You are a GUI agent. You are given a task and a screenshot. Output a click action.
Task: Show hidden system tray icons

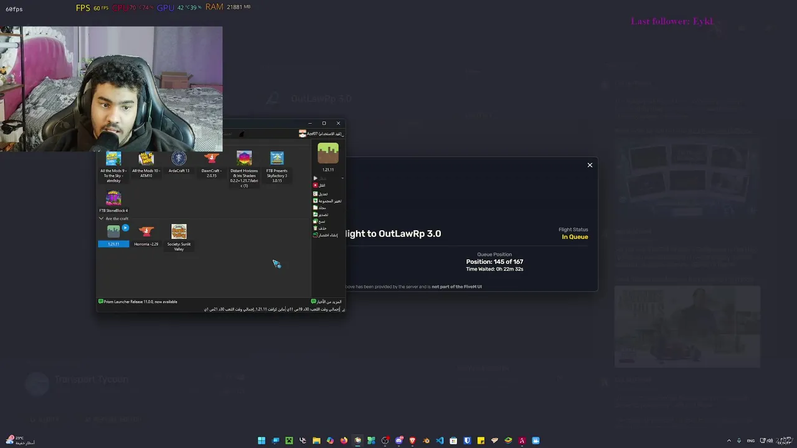(729, 441)
